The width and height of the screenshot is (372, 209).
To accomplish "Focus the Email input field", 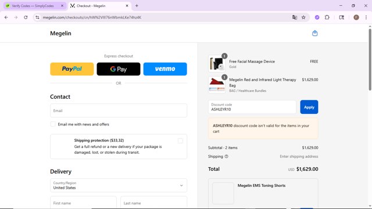I will pos(119,110).
